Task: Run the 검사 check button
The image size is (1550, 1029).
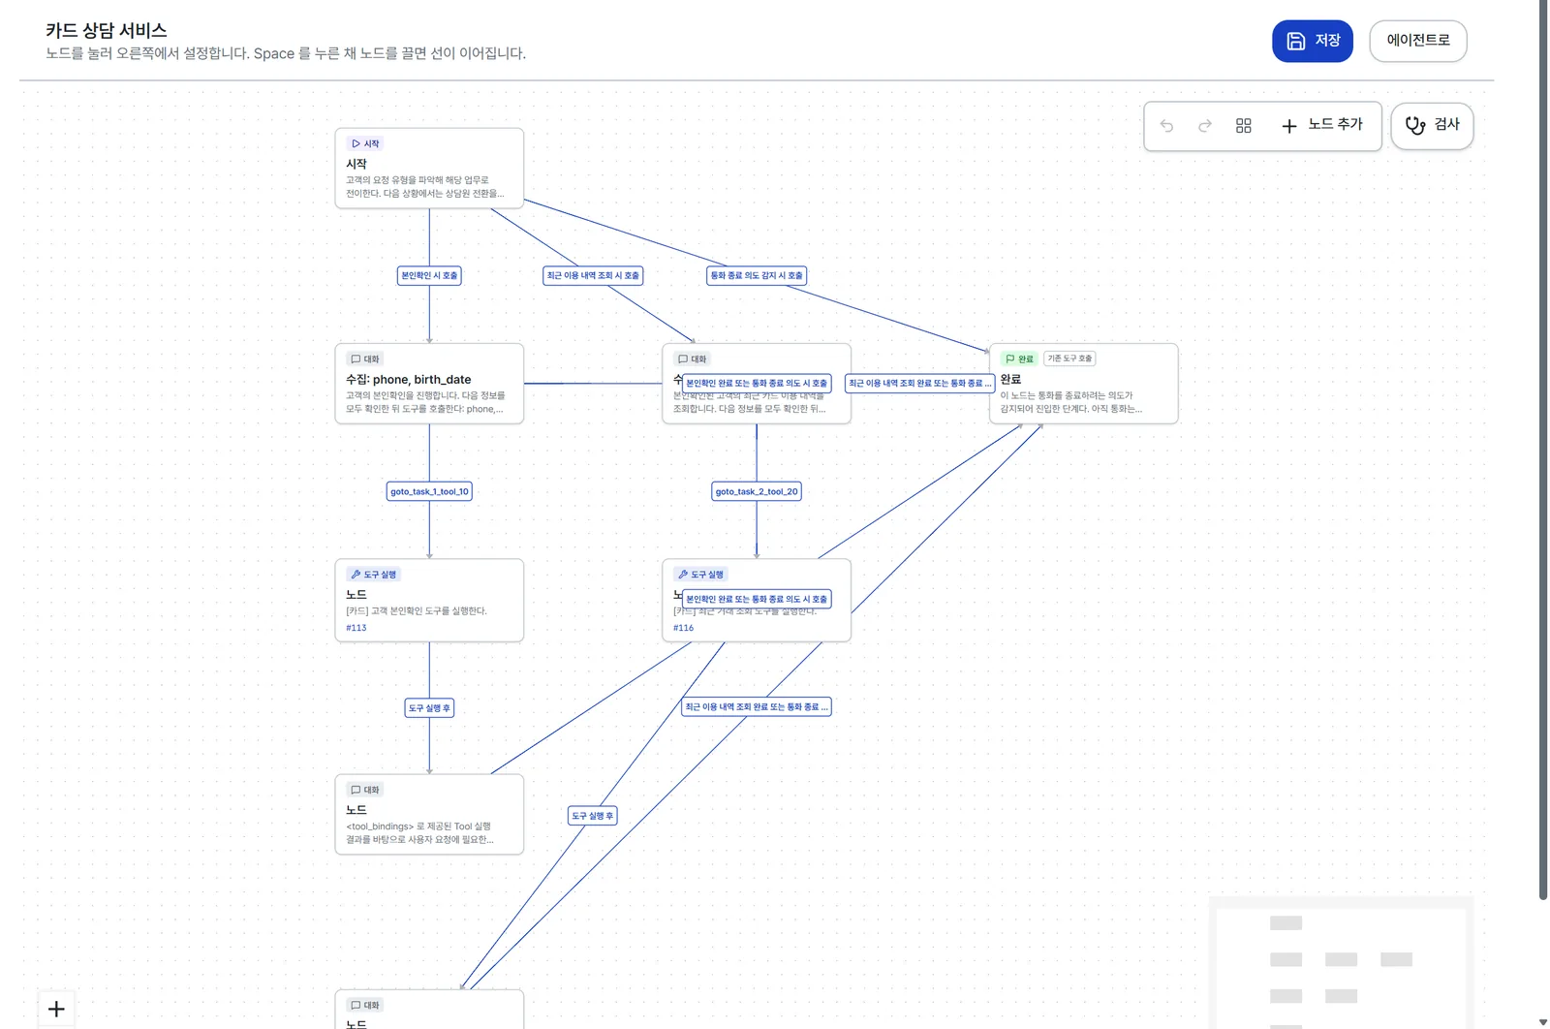Action: coord(1432,126)
